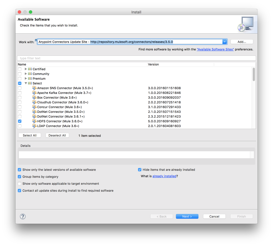Toggle the Select category checkbox
This screenshot has width=273, height=246.
point(20,83)
